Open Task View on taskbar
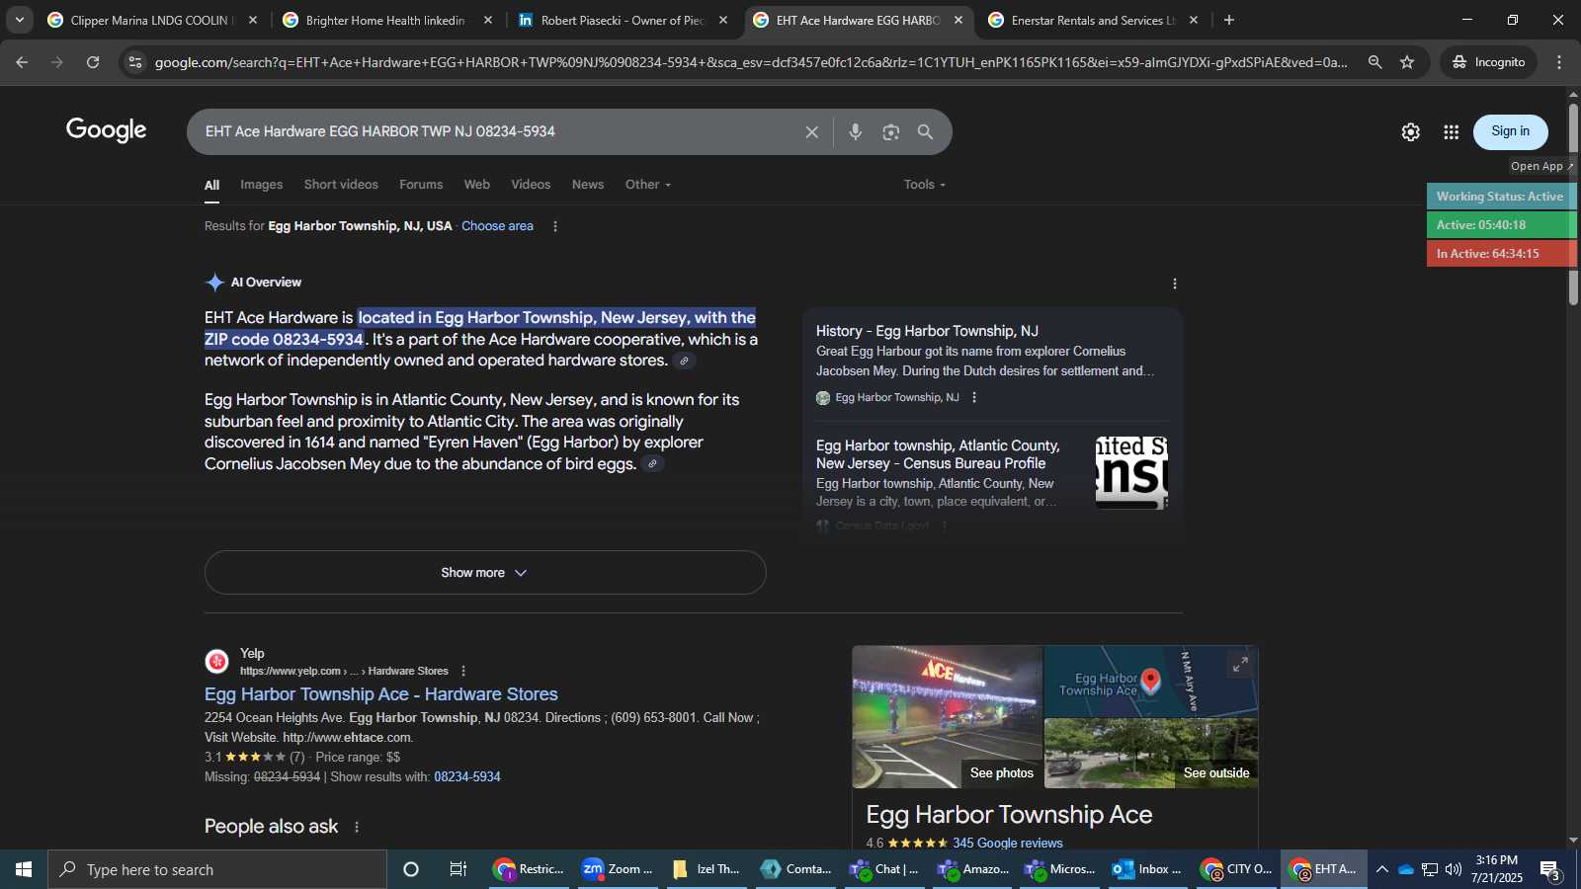 458,869
